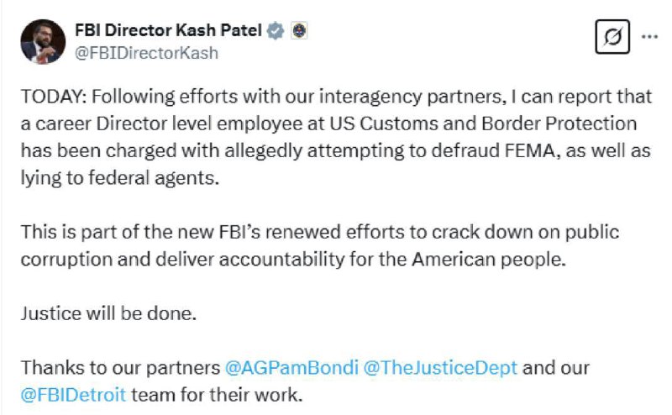Visit the @TheJusticeDept mention link
672x415 pixels.
(x=440, y=368)
